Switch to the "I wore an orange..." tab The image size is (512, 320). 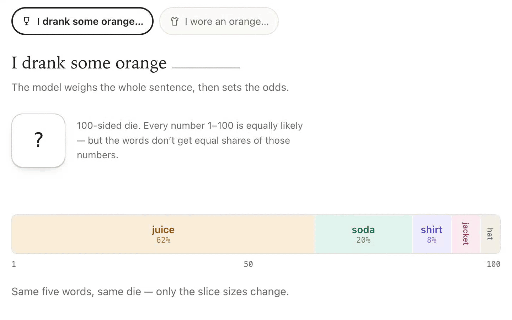(219, 21)
